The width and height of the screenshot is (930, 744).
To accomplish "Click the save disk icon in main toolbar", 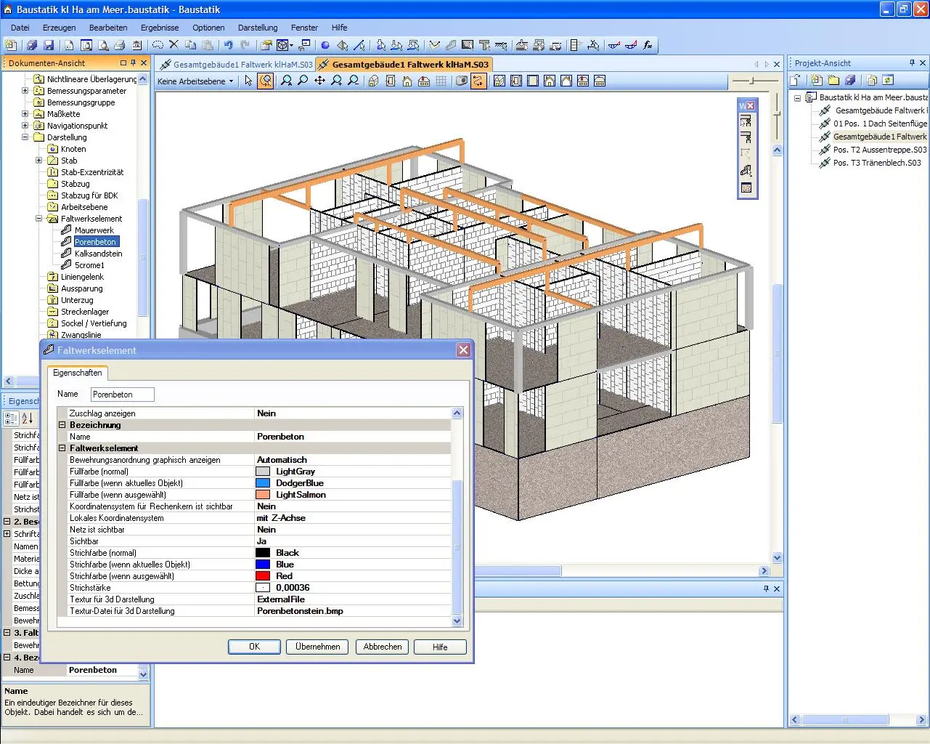I will [x=49, y=45].
